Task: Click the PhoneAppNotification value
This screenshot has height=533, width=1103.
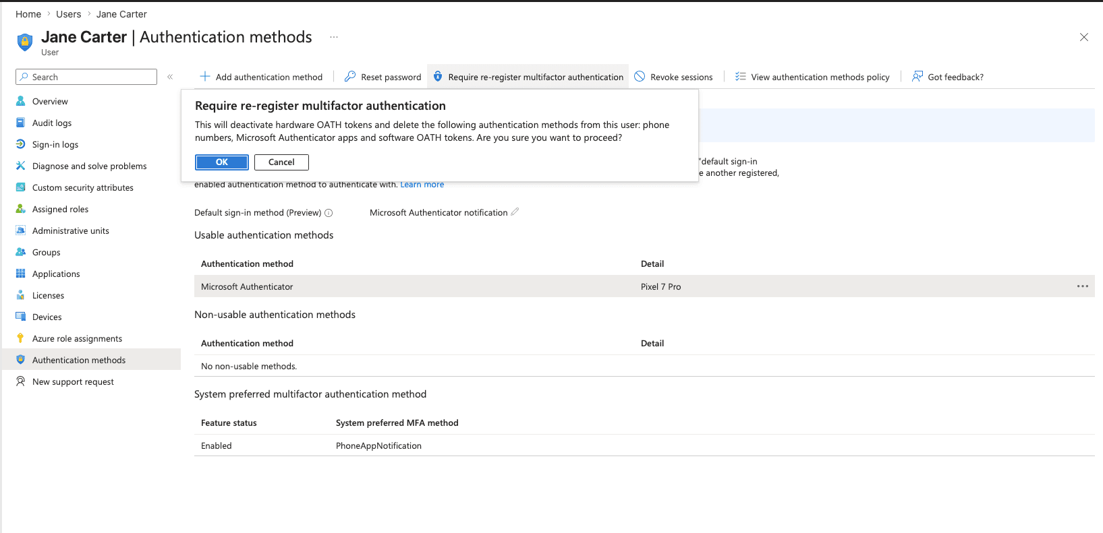Action: pyautogui.click(x=378, y=445)
